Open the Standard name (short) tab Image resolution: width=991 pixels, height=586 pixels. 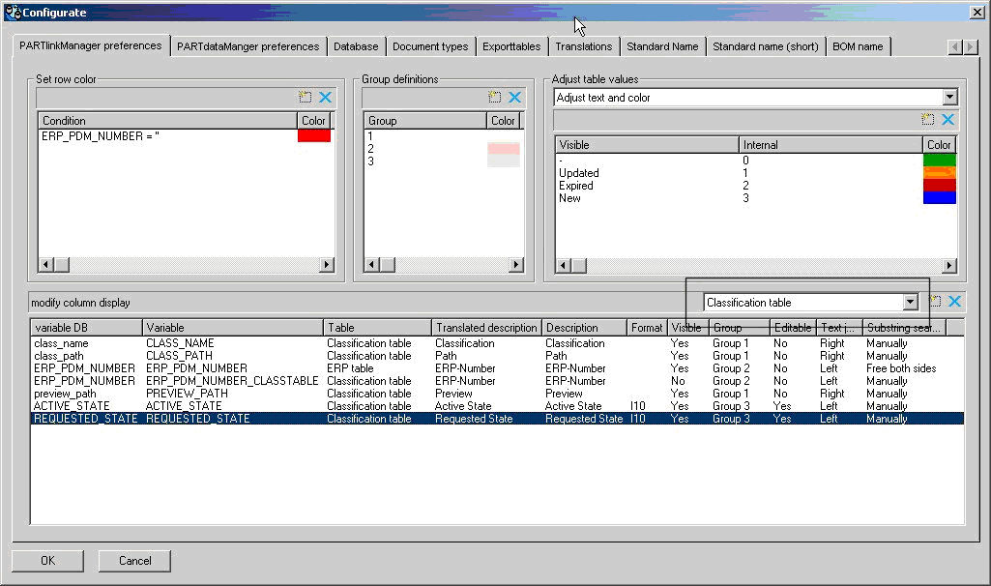point(766,46)
